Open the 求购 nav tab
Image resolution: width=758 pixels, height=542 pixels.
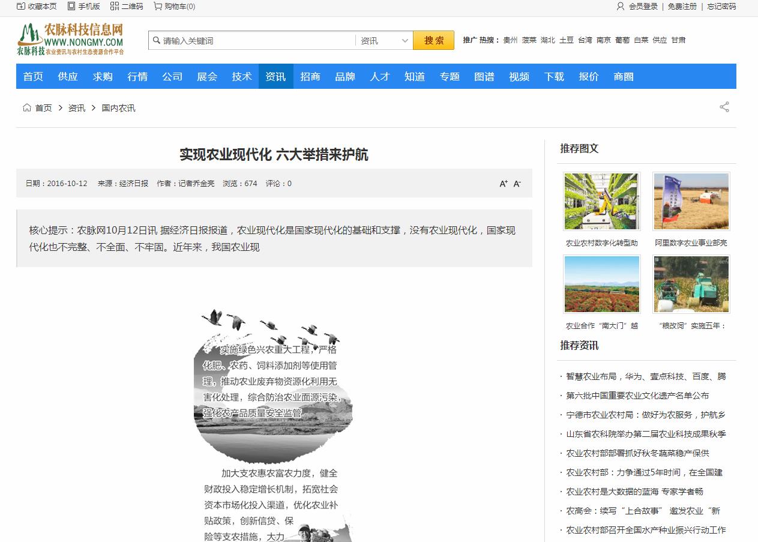pos(103,76)
